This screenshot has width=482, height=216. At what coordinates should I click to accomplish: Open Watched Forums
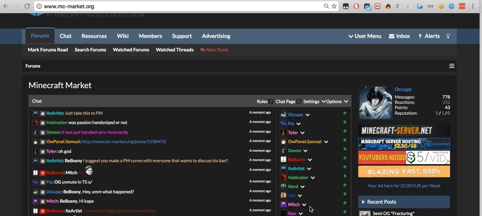(x=131, y=50)
